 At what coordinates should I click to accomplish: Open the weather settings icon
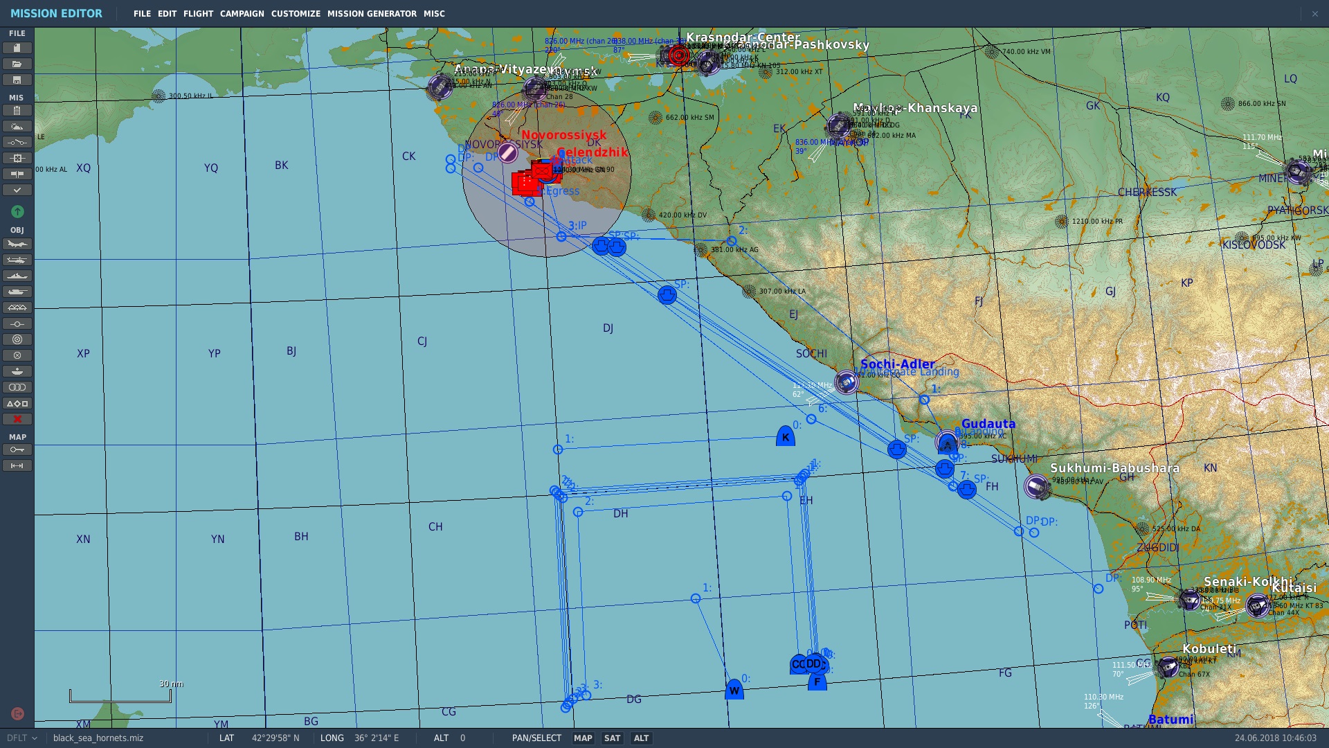(17, 127)
